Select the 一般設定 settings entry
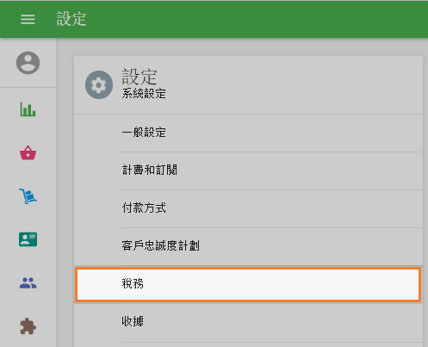The height and width of the screenshot is (347, 428). click(x=248, y=133)
